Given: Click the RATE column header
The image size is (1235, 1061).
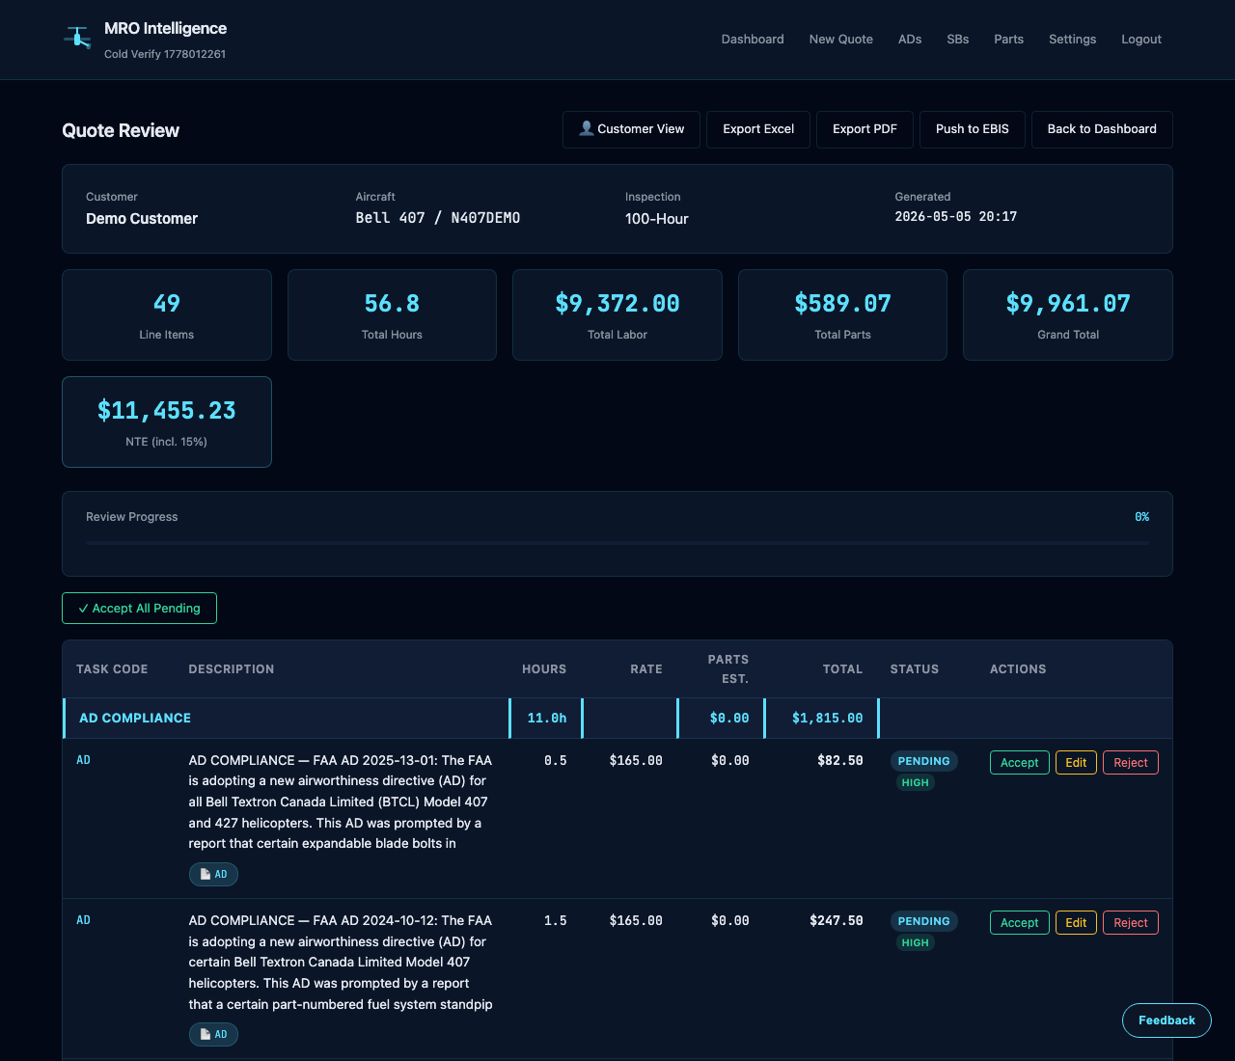Looking at the screenshot, I should click(646, 669).
